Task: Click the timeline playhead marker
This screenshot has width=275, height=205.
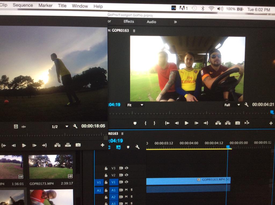Action: point(228,147)
